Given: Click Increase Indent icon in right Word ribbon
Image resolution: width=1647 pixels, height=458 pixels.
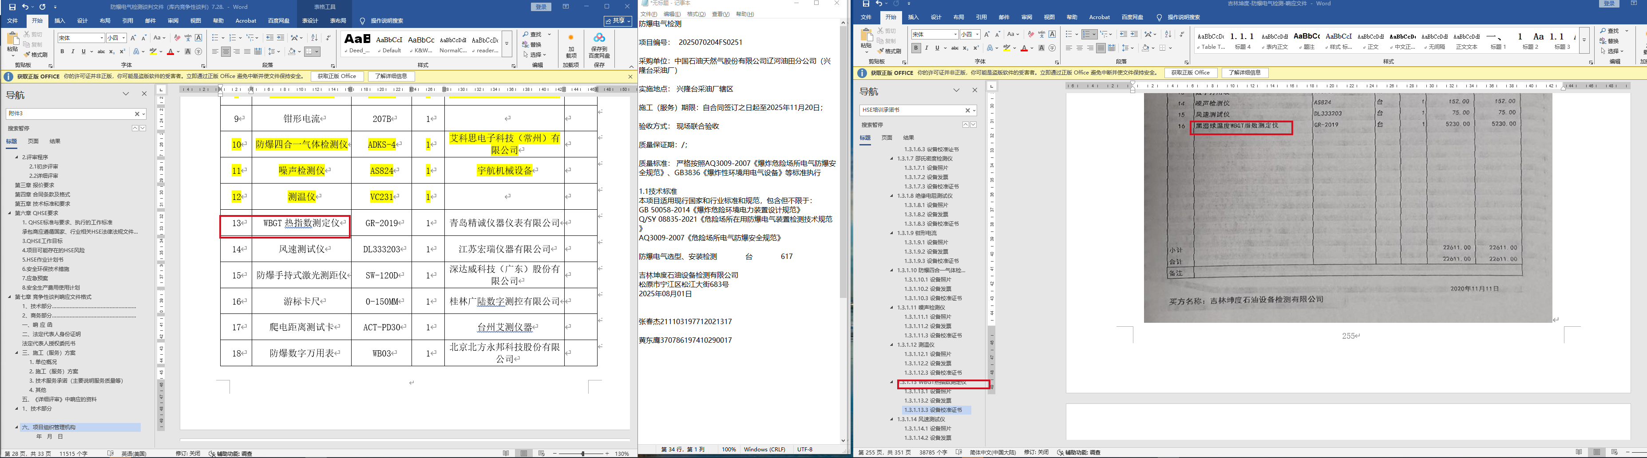Looking at the screenshot, I should click(x=1134, y=35).
